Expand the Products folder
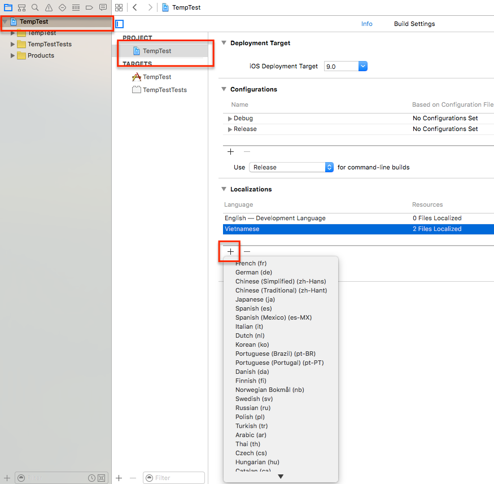Screen dimensions: 494x484 pos(12,55)
